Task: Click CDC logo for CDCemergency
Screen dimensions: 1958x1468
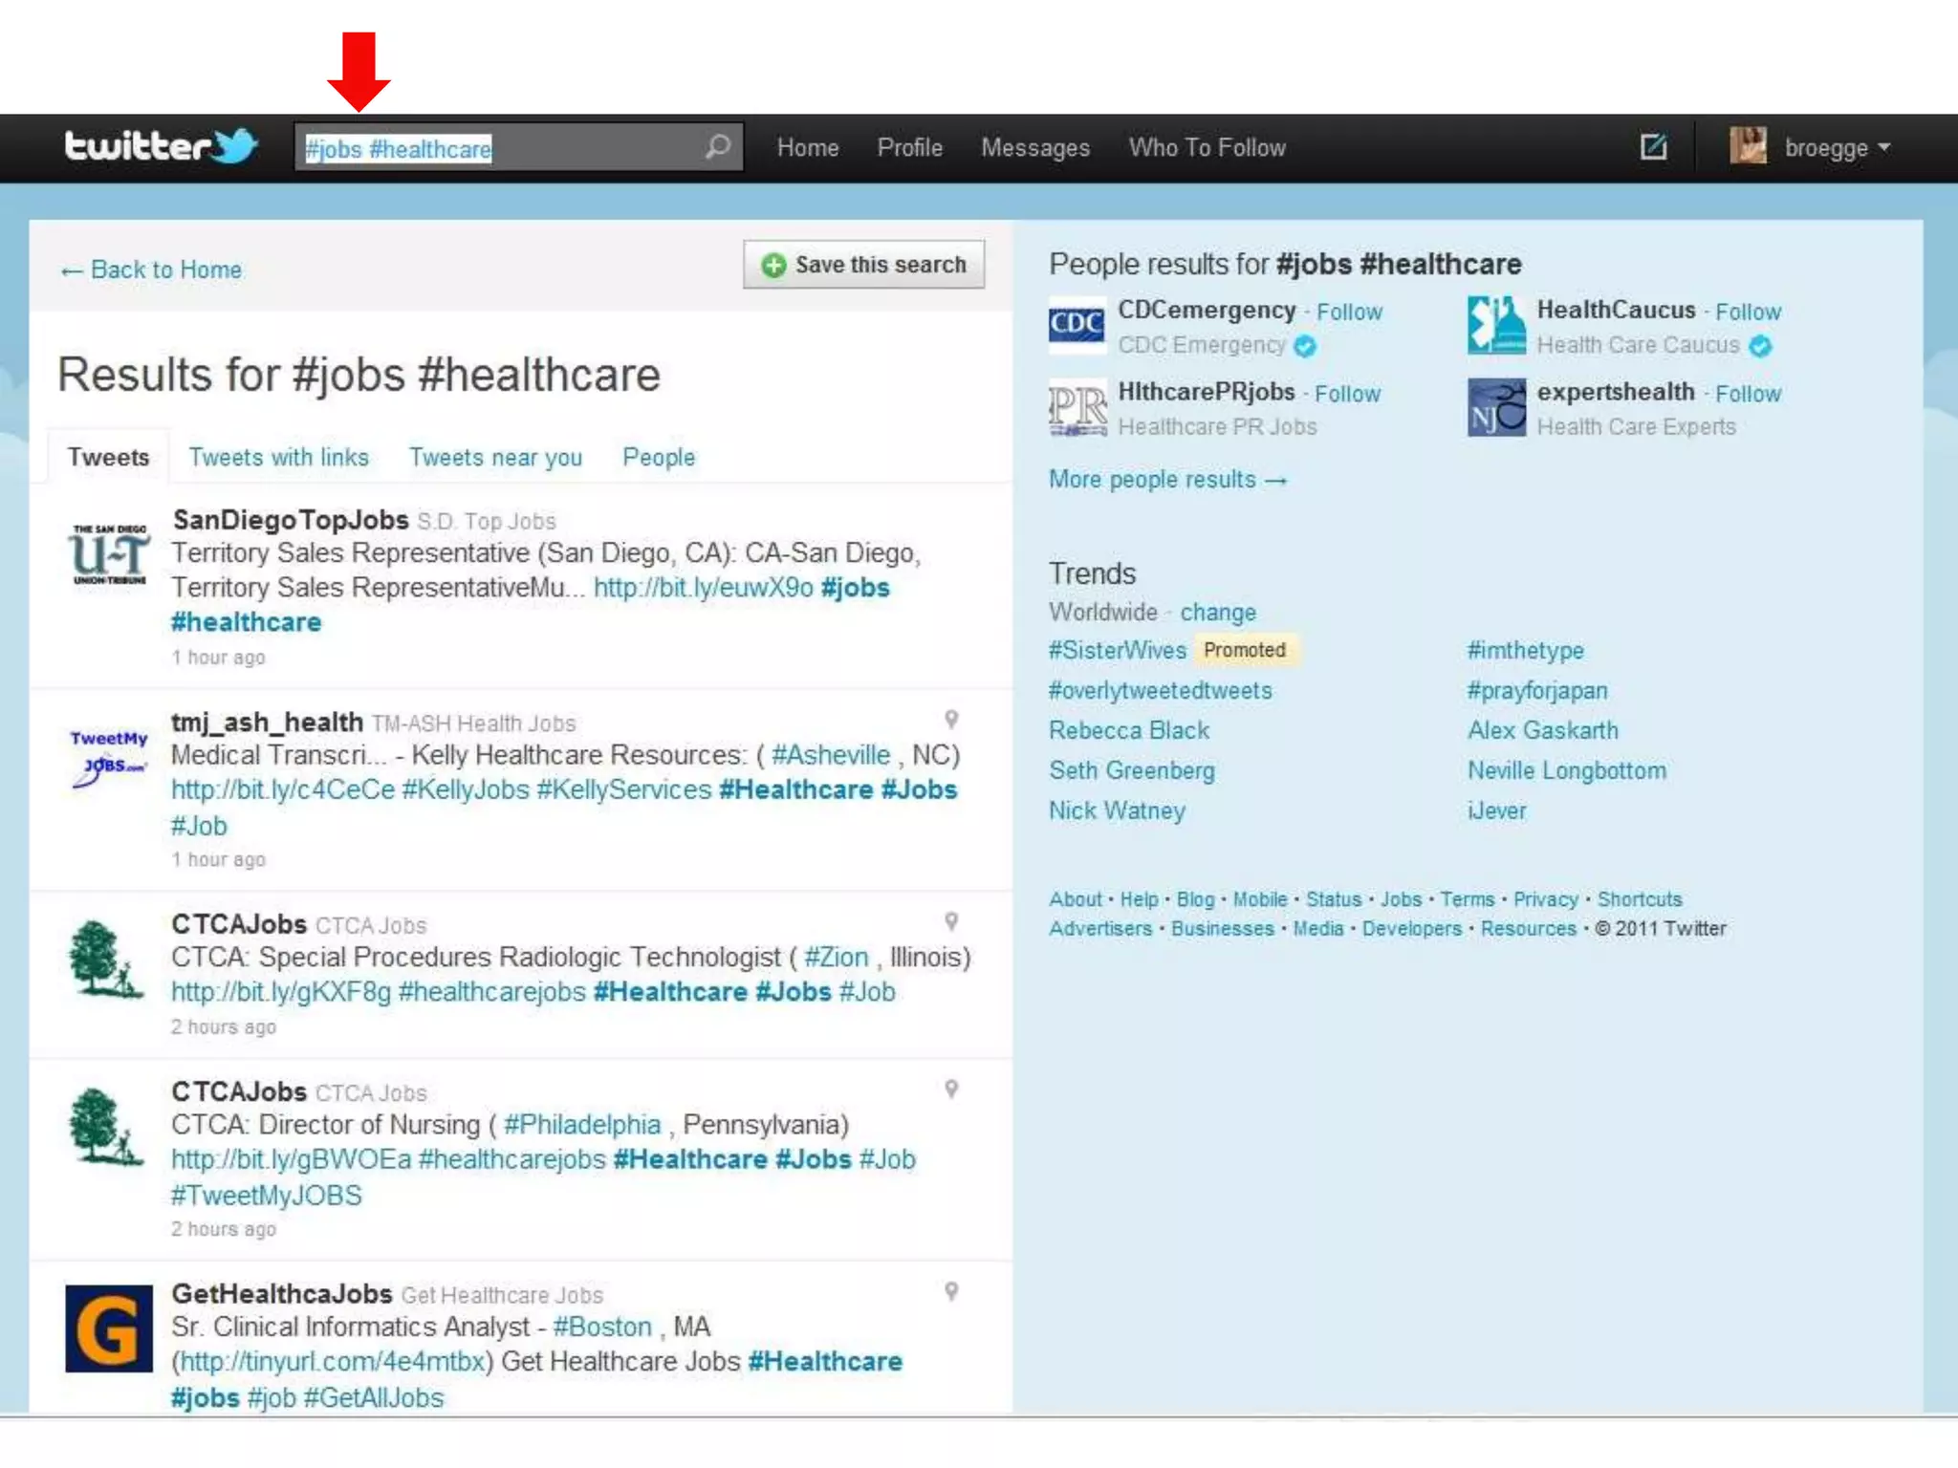Action: (1077, 325)
